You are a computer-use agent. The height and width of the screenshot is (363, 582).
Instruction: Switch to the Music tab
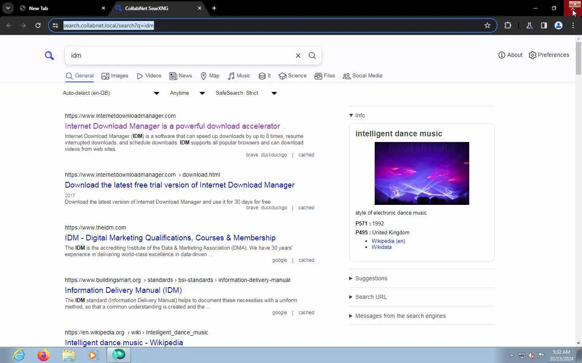click(239, 76)
